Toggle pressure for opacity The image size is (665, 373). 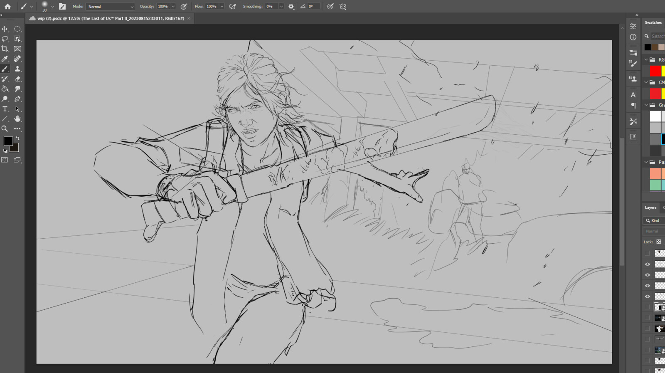pyautogui.click(x=184, y=6)
